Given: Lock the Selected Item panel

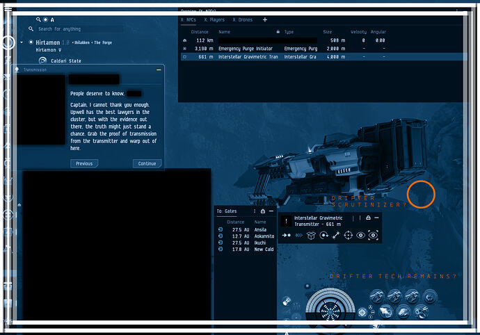Looking at the screenshot, I should coord(368,218).
